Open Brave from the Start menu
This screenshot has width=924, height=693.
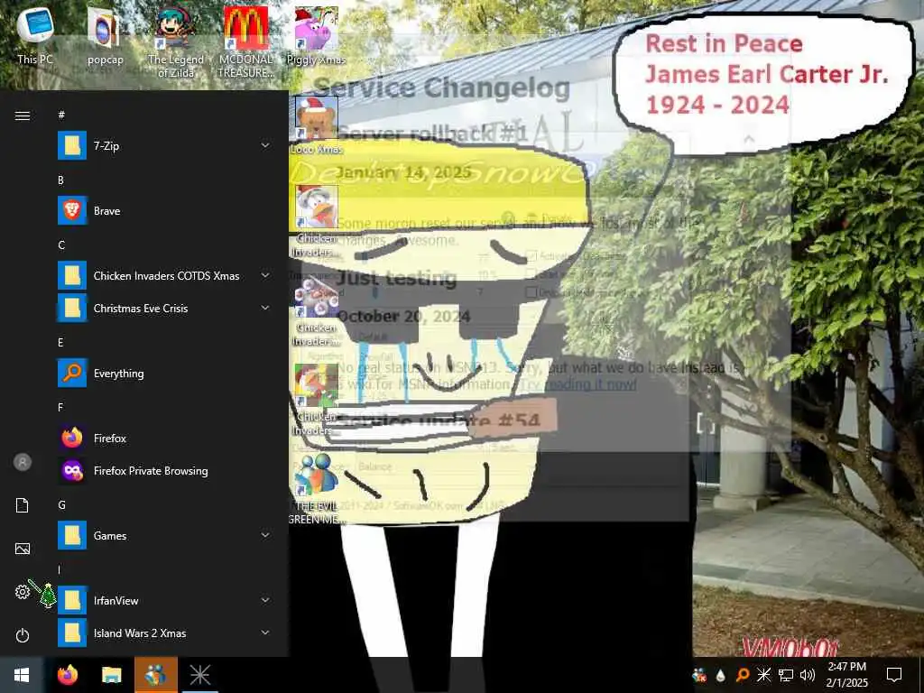(164, 211)
